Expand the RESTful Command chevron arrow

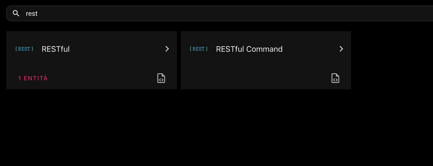(341, 49)
